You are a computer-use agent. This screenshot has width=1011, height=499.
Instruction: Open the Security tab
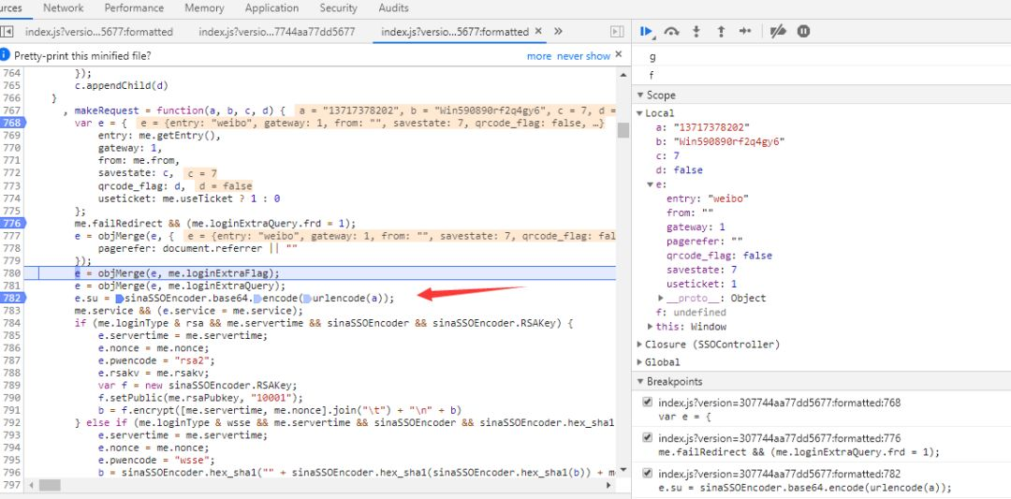pyautogui.click(x=339, y=8)
